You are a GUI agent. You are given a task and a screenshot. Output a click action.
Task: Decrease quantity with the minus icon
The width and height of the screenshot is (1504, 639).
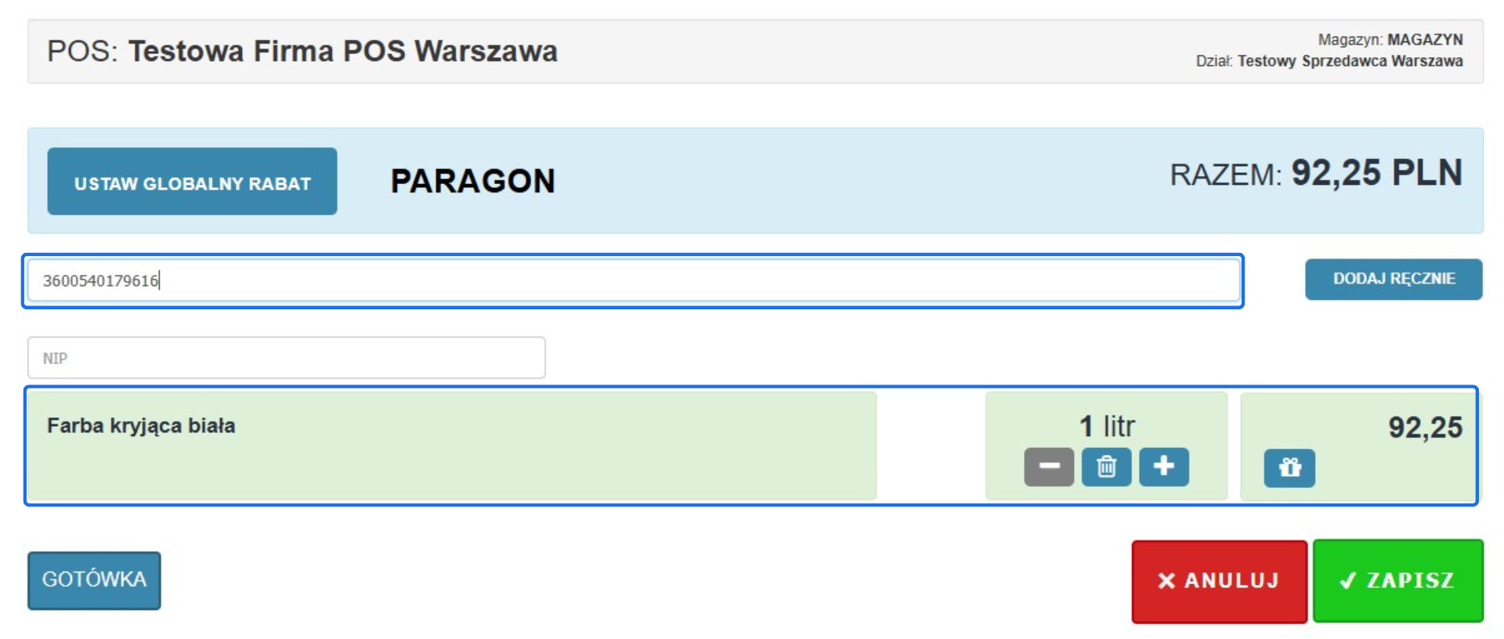click(1048, 467)
